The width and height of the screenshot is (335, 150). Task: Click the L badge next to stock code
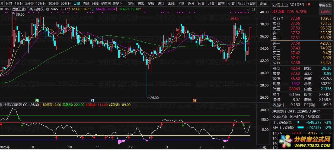click(x=307, y=5)
